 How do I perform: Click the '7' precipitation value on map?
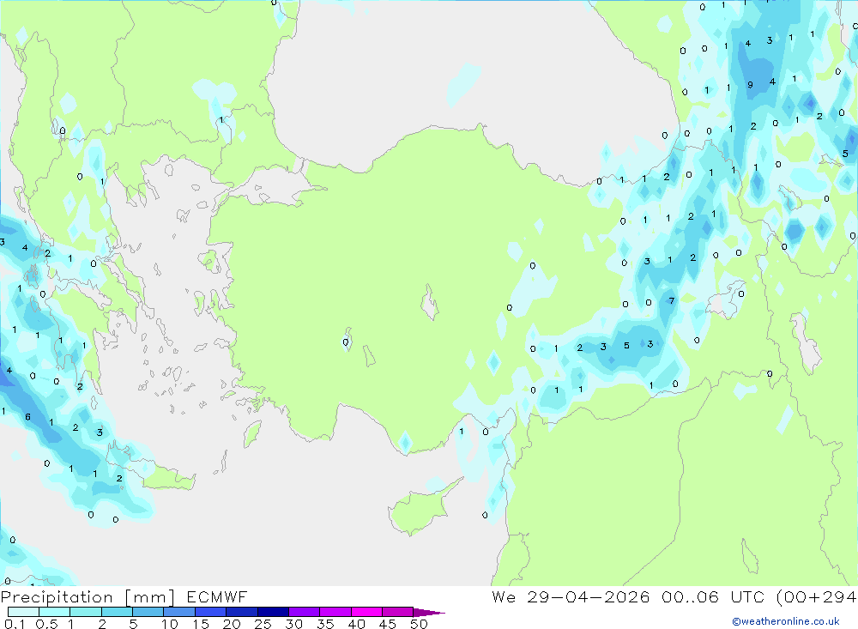[672, 300]
